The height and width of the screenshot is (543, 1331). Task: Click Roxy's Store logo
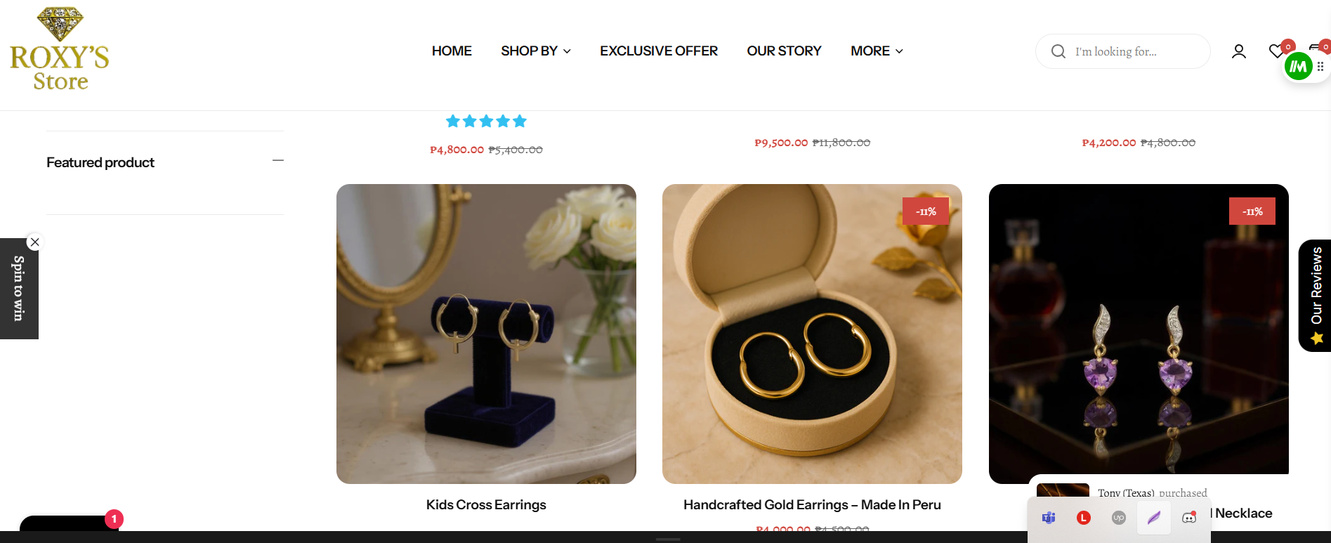pyautogui.click(x=60, y=49)
